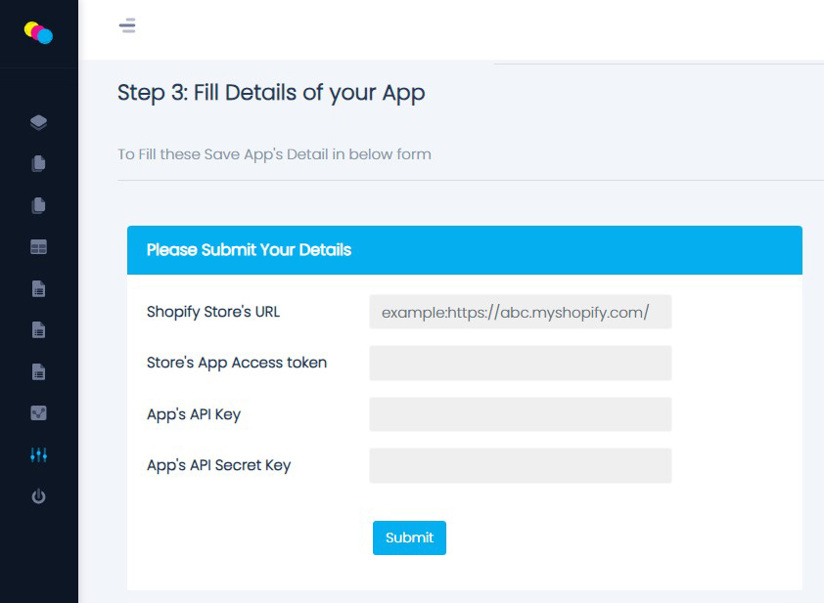This screenshot has width=824, height=603.
Task: Select the App's API Key text box
Action: [520, 414]
